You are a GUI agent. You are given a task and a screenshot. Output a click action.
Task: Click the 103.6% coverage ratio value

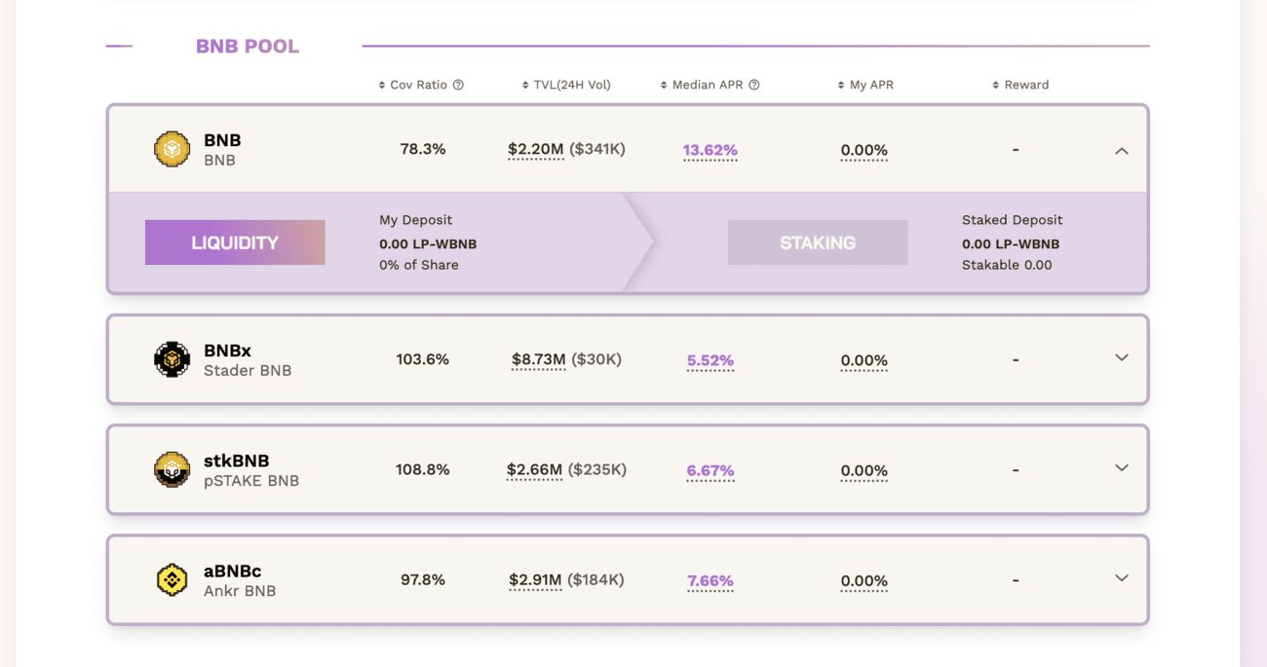[423, 359]
